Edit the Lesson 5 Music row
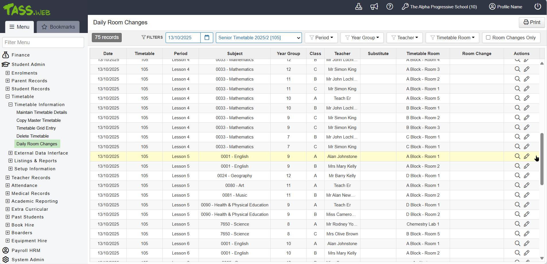 526,195
